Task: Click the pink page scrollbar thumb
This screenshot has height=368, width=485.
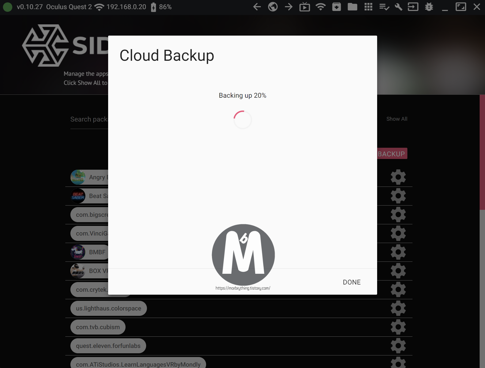Action: pyautogui.click(x=482, y=152)
